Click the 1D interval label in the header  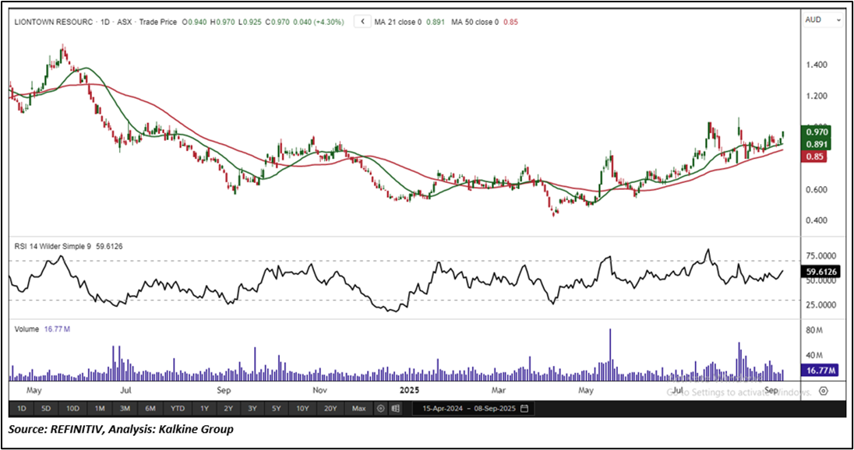tap(105, 23)
